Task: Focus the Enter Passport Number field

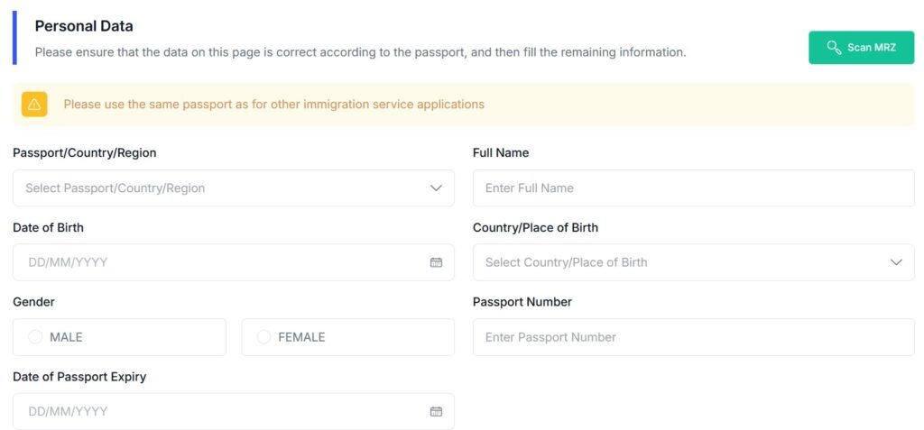Action: [694, 337]
